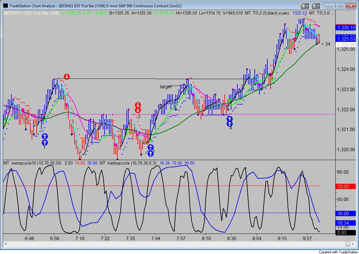The height and width of the screenshot is (254, 359).
Task: Minimize the Chart Analysis window
Action: pyautogui.click(x=330, y=6)
